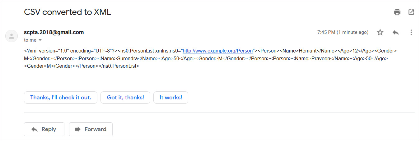
Task: Click the Reply button label at bottom
Action: pos(49,129)
